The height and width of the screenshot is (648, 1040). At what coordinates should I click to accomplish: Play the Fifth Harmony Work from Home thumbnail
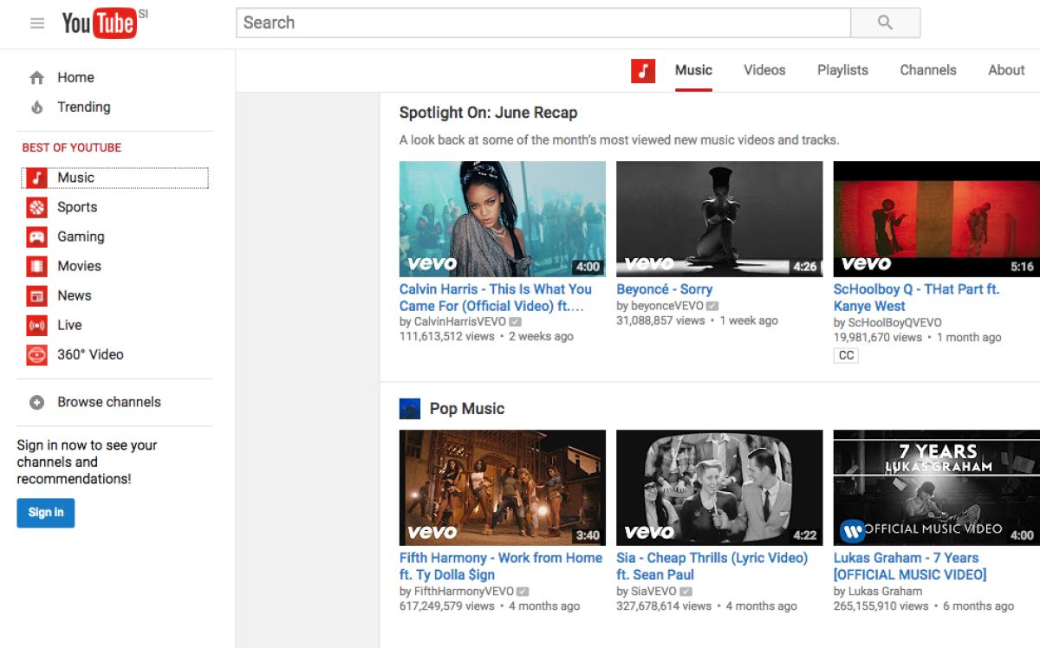click(x=502, y=488)
